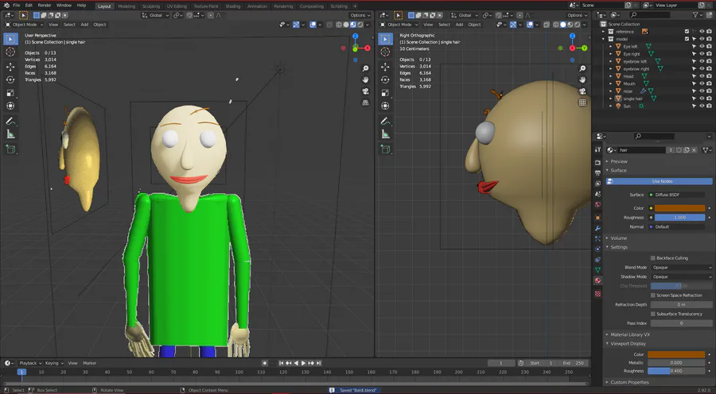Enable the Backface Culling checkbox

[x=653, y=258]
